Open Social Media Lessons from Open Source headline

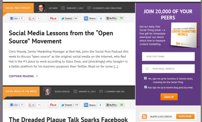pyautogui.click(x=61, y=37)
